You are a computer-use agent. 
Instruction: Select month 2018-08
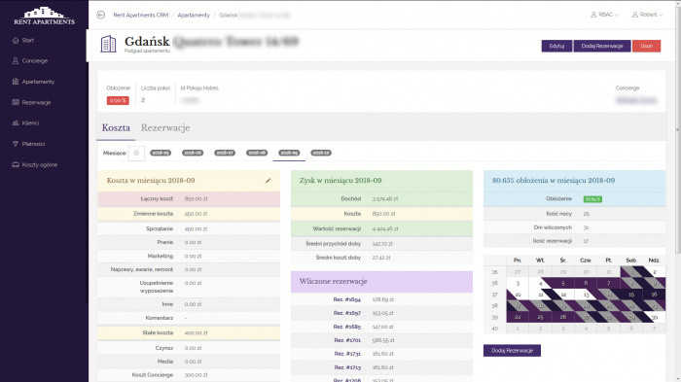257,153
